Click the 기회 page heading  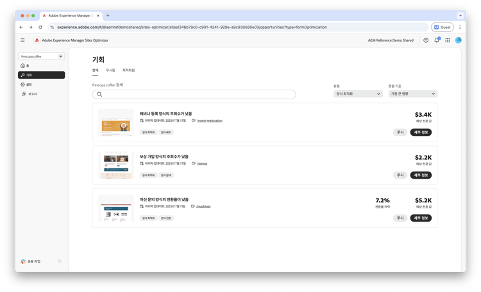98,60
